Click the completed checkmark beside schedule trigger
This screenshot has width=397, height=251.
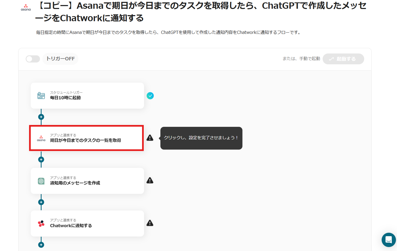(x=150, y=96)
